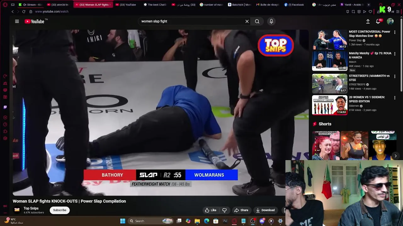
Task: Open Opera sidebar history clock icon
Action: [x=5, y=125]
